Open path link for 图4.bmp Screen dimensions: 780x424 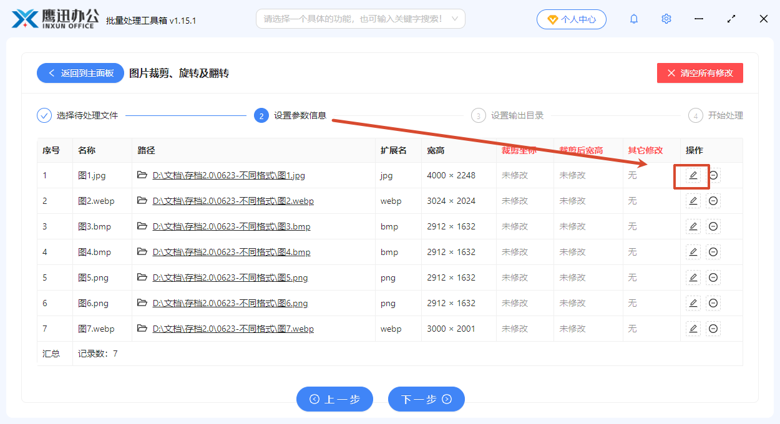click(232, 252)
